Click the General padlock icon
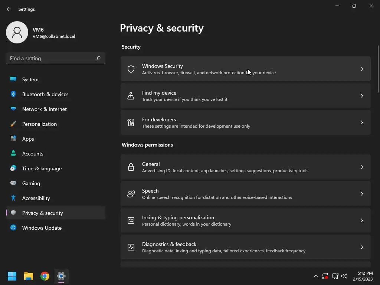 click(x=131, y=167)
